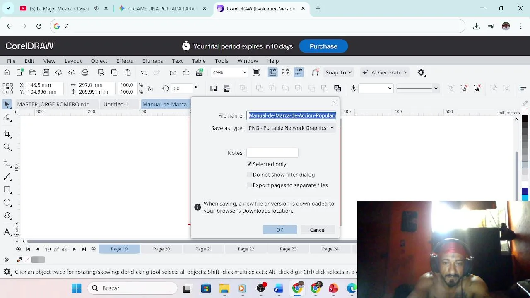Click the Export icon in toolbar
This screenshot has width=530, height=298.
coord(186,72)
